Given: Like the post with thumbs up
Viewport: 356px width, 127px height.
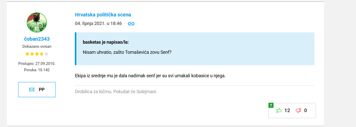Looking at the screenshot, I should [279, 111].
